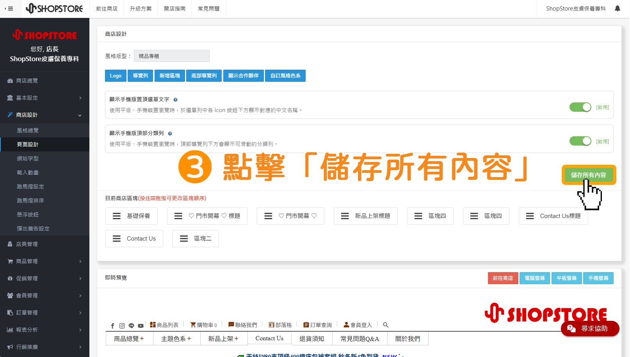Viewport: 630px width, 357px height.
Task: Click the drag handle icon of 新品上架標題 block
Action: (345, 216)
